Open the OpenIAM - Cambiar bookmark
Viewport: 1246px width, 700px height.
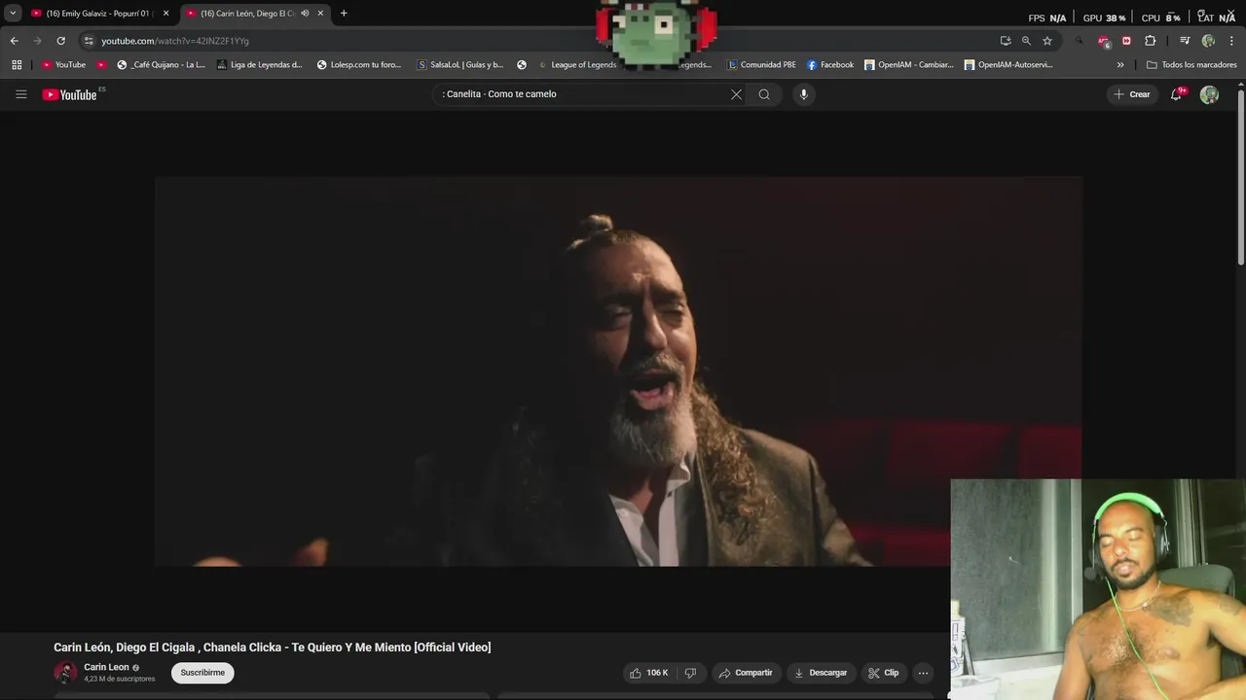(909, 65)
